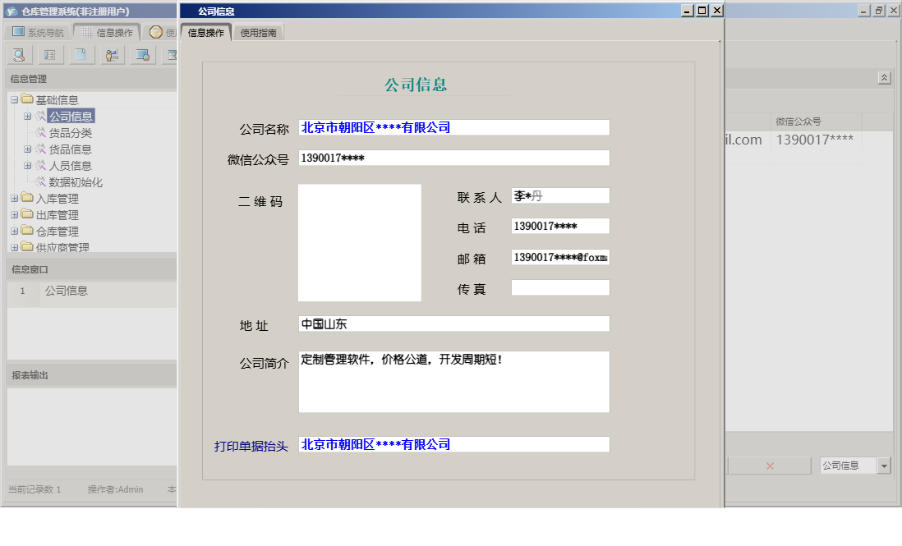Click the report list toolbar icon

(49, 54)
